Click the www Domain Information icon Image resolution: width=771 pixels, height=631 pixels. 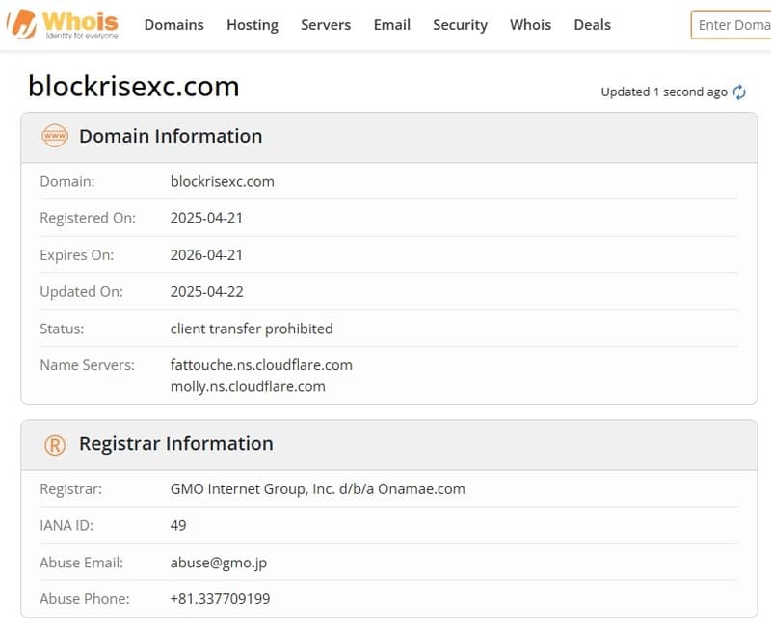tap(55, 137)
